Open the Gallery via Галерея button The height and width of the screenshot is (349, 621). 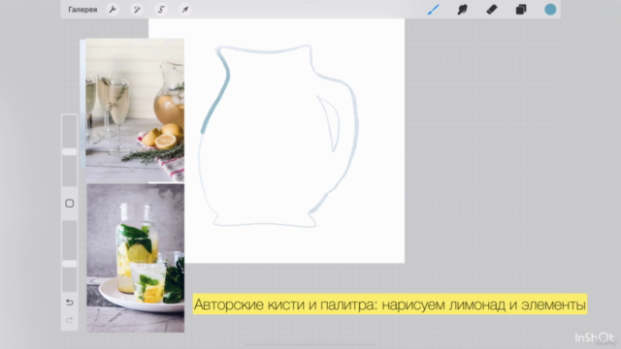pos(82,10)
